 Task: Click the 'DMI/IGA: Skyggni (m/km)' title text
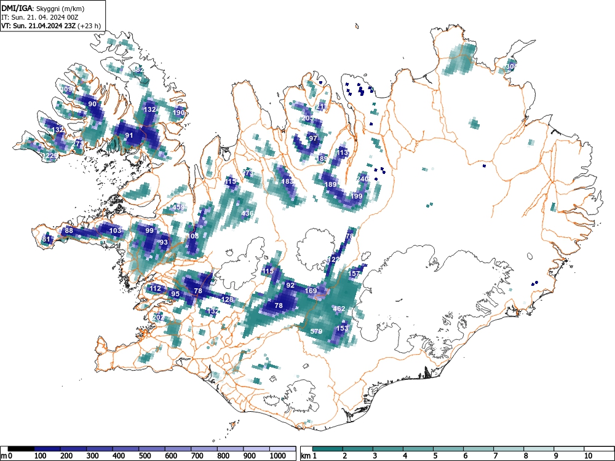tap(43, 9)
